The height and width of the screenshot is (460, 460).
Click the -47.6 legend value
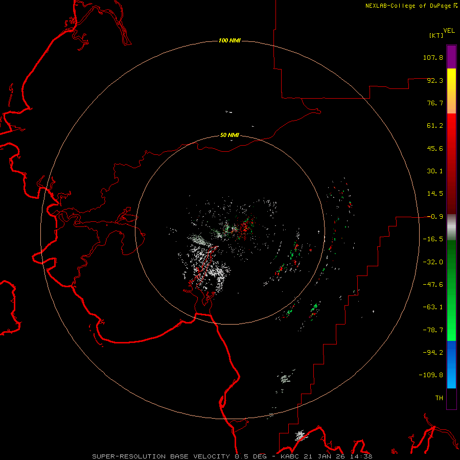(433, 285)
